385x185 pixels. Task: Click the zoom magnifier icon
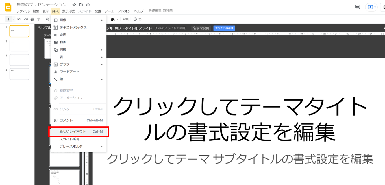[47, 19]
